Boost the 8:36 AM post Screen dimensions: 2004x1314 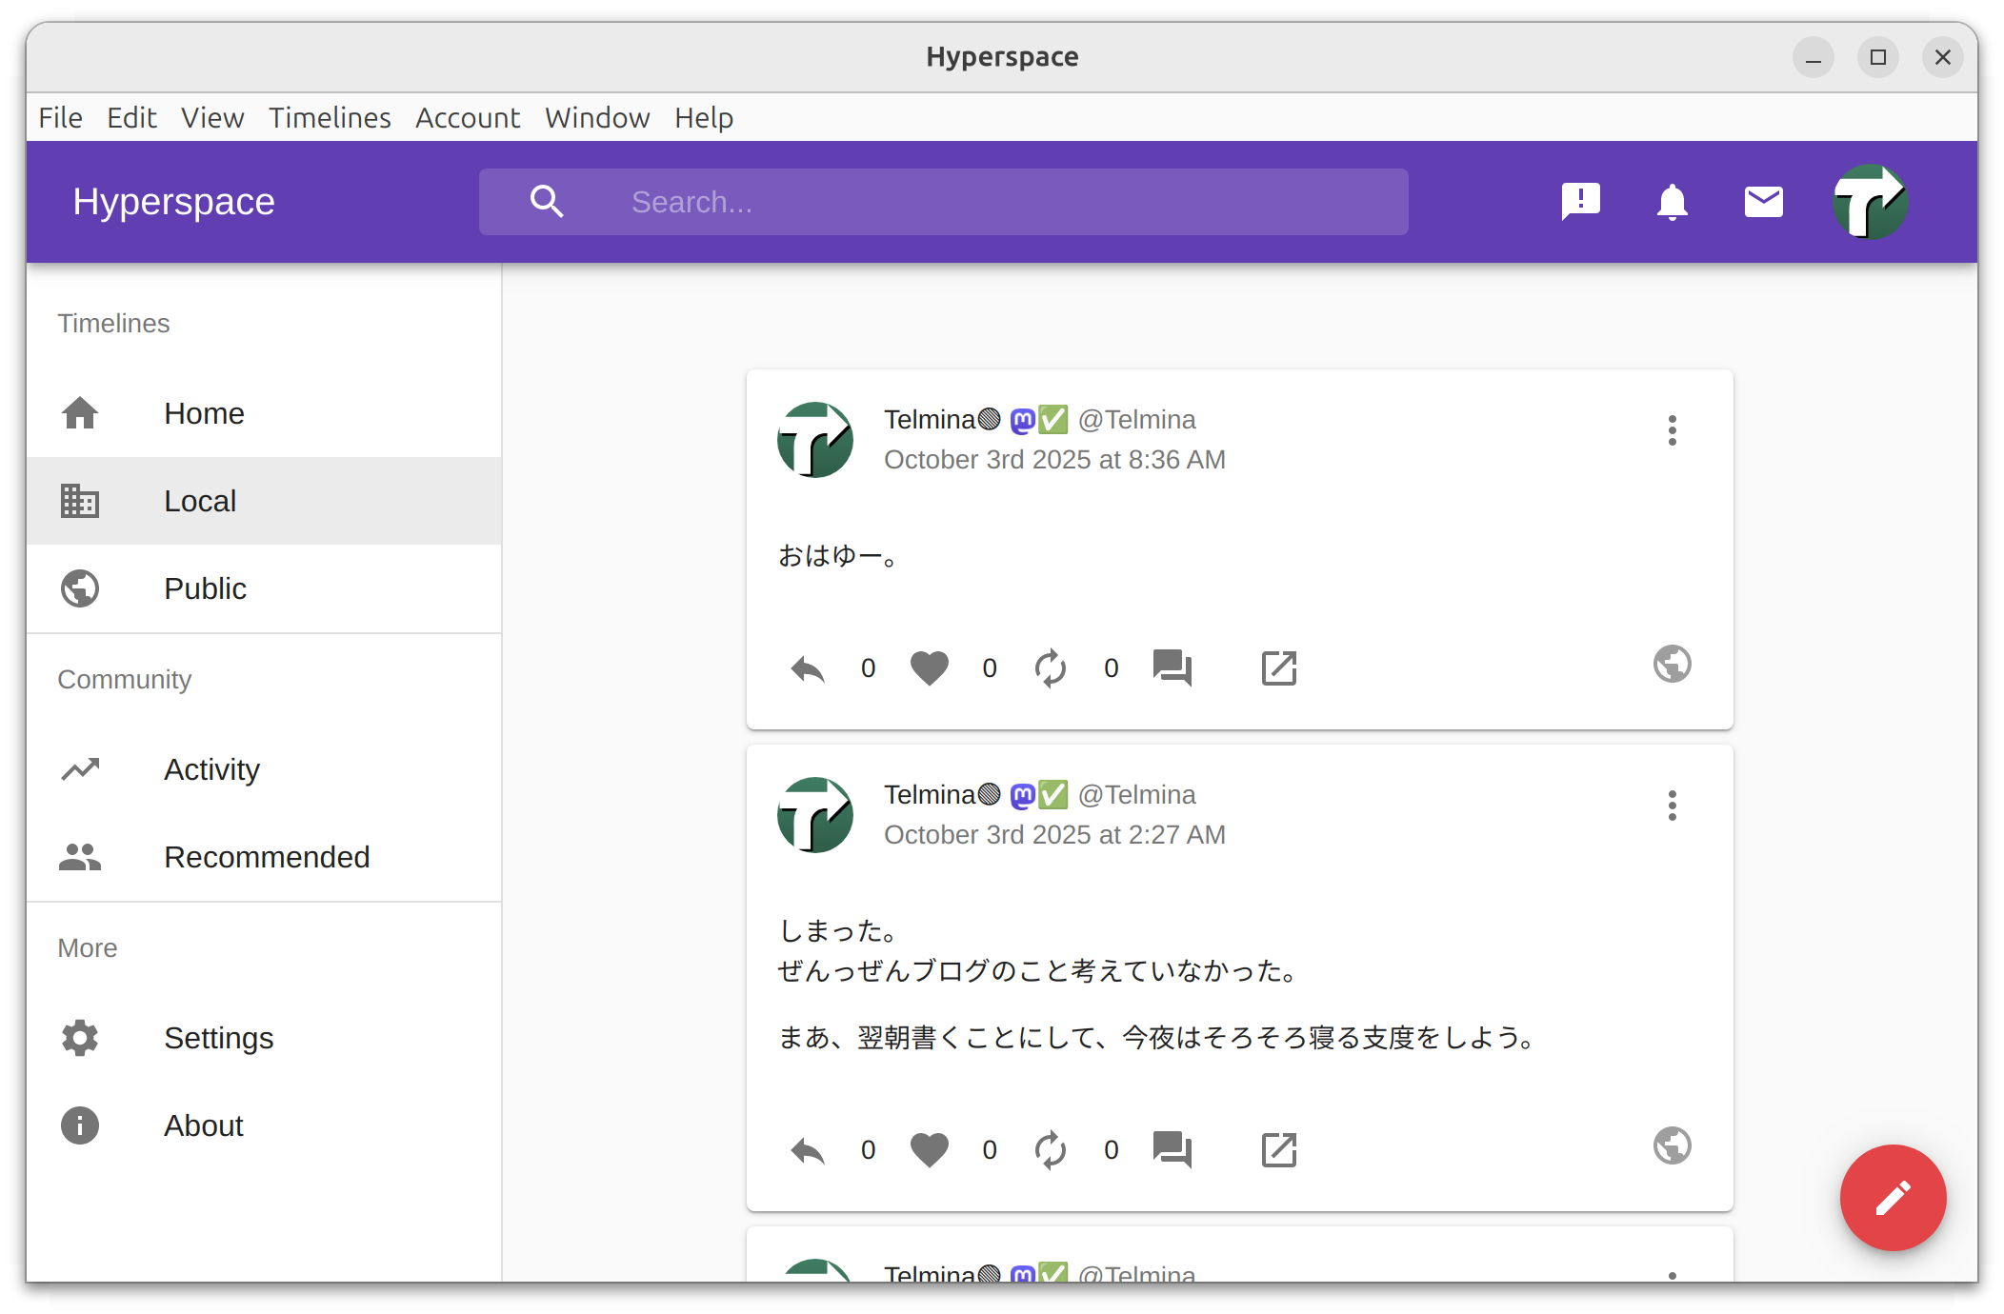(1050, 668)
